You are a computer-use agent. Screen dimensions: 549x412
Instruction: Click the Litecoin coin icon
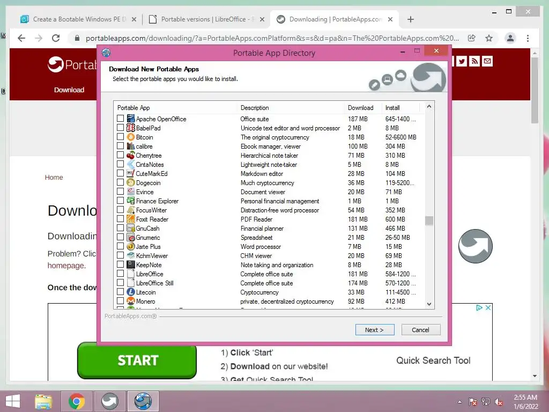click(131, 292)
